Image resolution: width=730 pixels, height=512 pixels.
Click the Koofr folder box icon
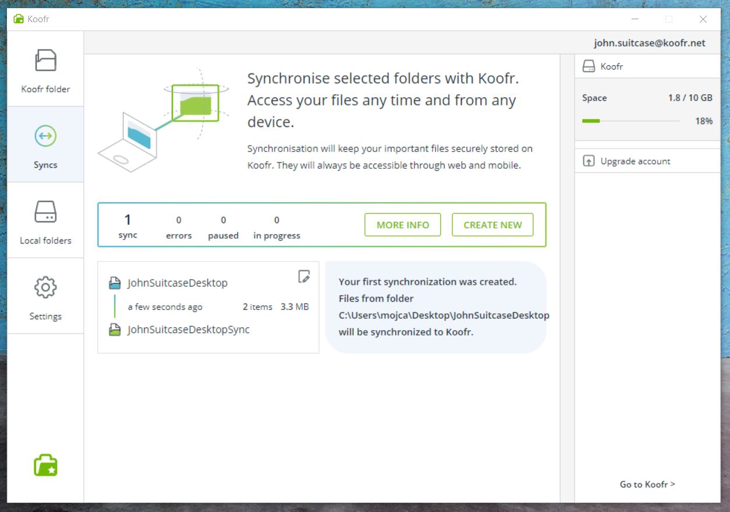point(45,61)
